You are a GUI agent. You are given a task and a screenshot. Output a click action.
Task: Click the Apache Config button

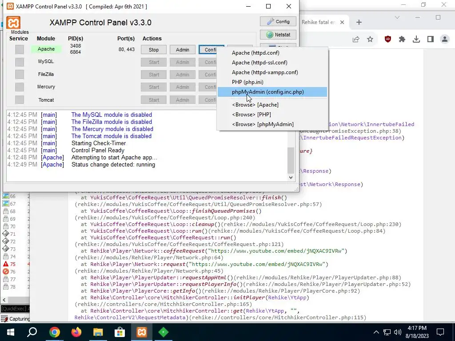pos(208,50)
